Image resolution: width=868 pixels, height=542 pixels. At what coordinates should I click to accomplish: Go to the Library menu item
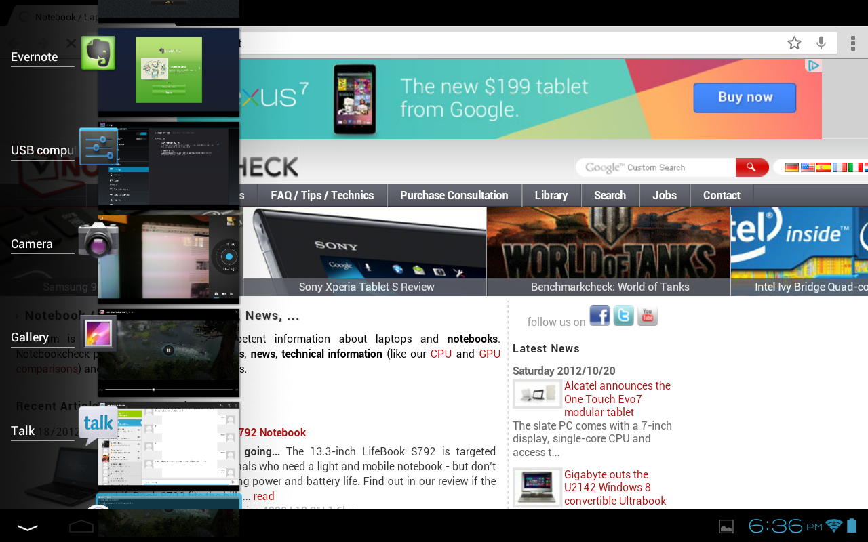click(x=551, y=195)
